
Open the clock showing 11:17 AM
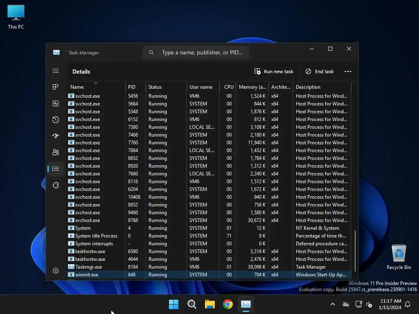click(390, 304)
